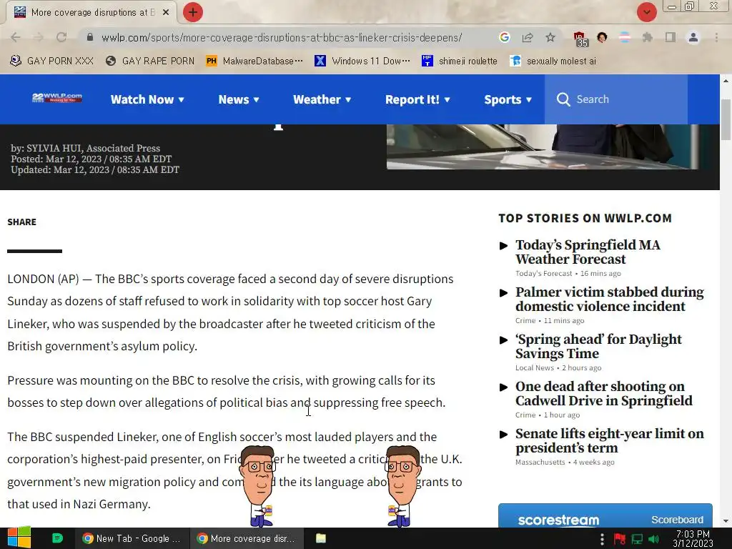Click the Crime tag under Palmer story

[525, 321]
